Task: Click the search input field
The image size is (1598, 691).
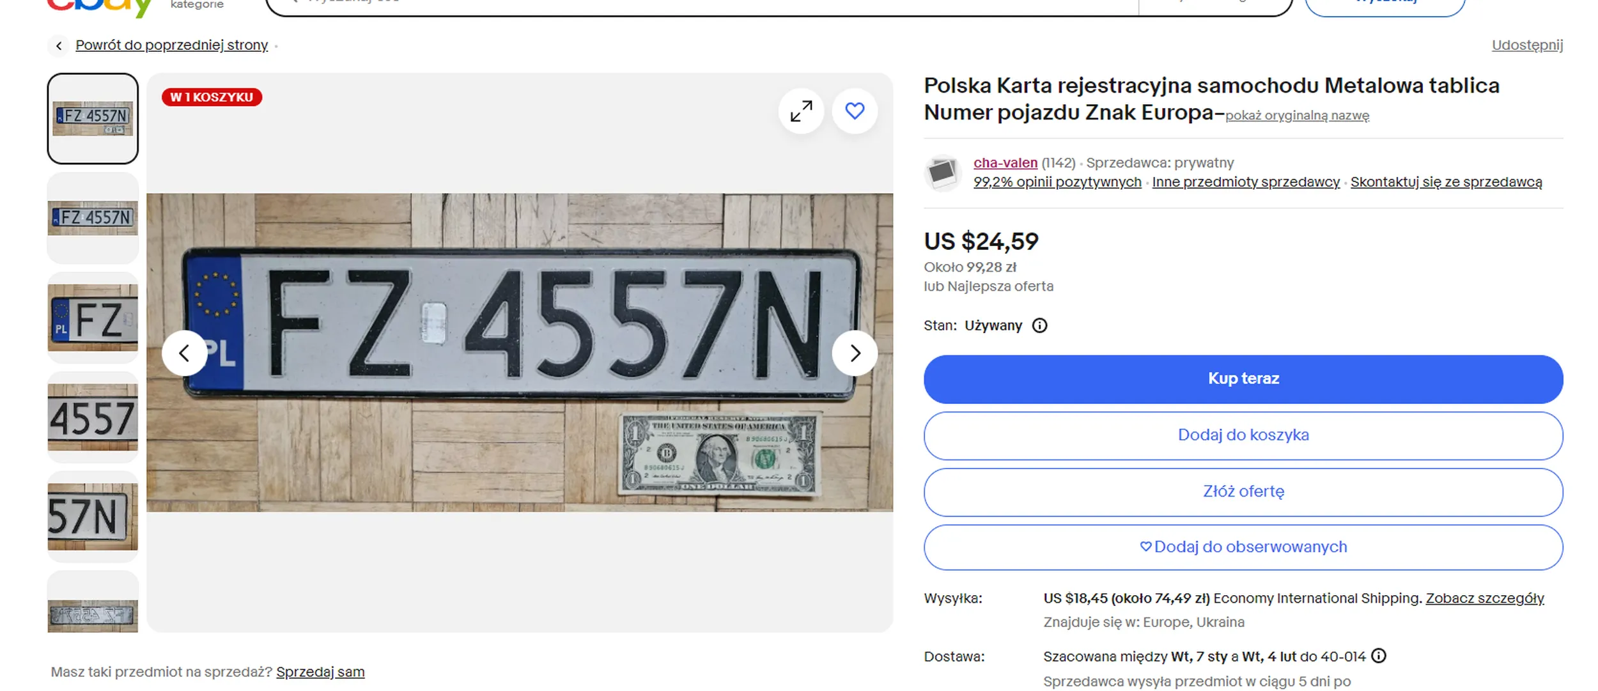Action: coord(639,3)
